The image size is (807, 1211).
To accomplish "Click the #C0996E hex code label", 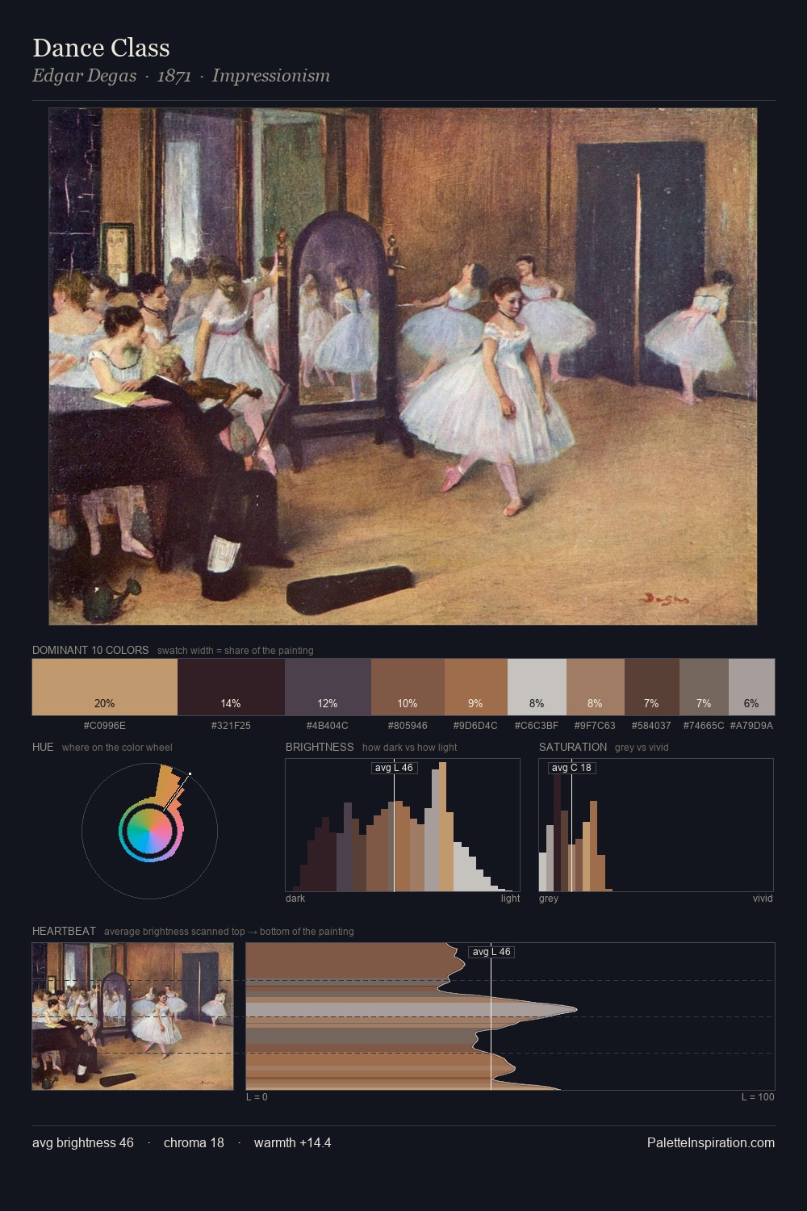I will pyautogui.click(x=105, y=726).
